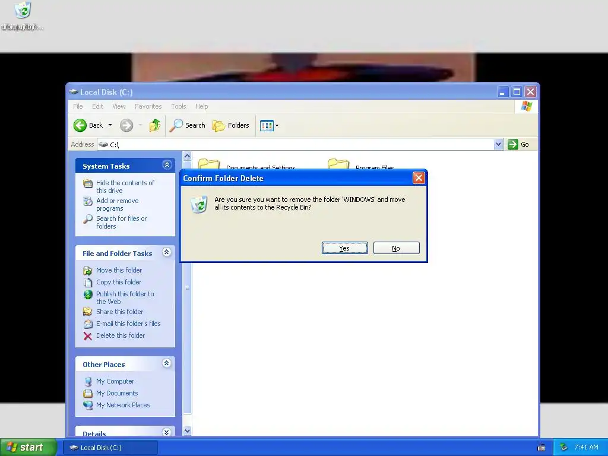The width and height of the screenshot is (608, 456).
Task: Click the magnifier icon beside Search for files
Action: click(x=88, y=219)
